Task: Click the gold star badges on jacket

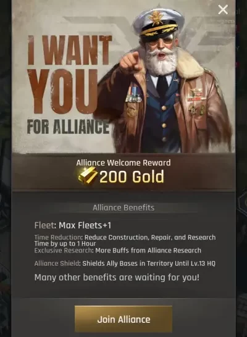Action: coord(196,110)
